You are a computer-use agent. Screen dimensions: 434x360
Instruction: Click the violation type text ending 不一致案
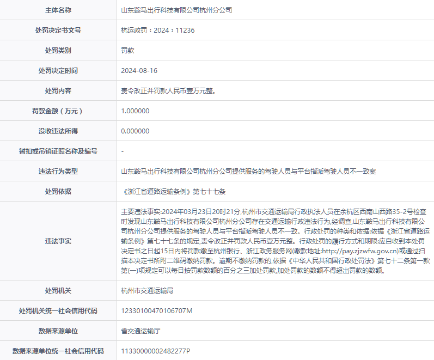(x=248, y=172)
